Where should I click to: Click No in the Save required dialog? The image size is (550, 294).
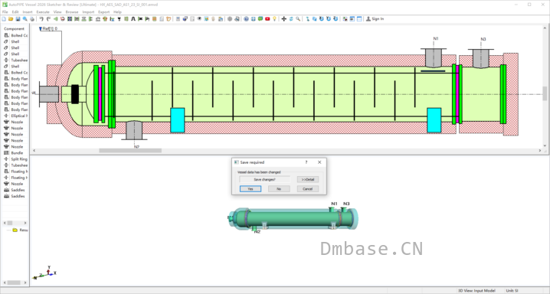(x=279, y=189)
